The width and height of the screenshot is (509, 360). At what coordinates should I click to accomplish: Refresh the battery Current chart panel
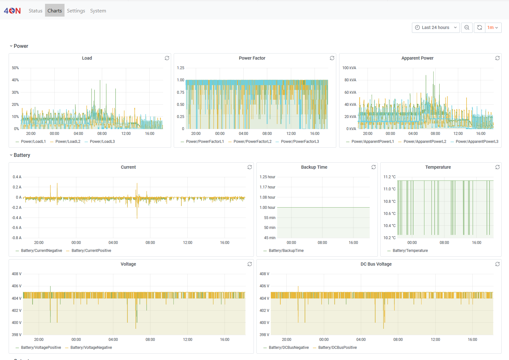[x=250, y=167]
